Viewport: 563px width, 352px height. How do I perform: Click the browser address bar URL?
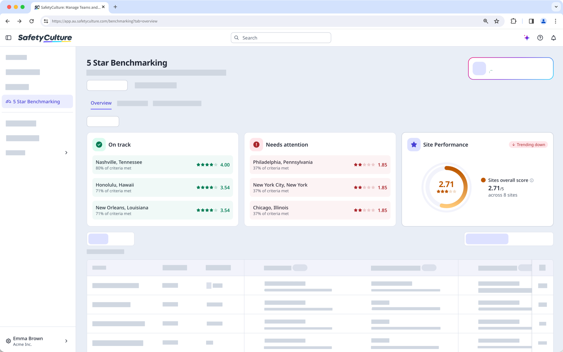(x=105, y=21)
